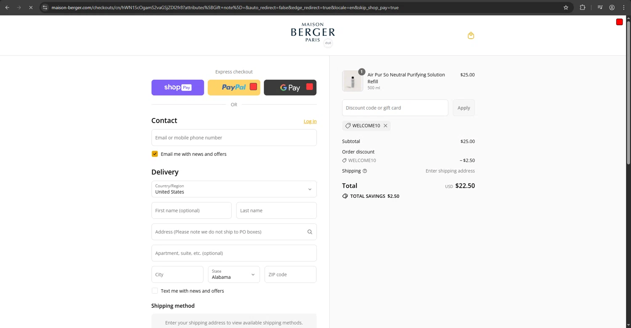Click the Contact heading
This screenshot has height=328, width=631.
(x=164, y=121)
